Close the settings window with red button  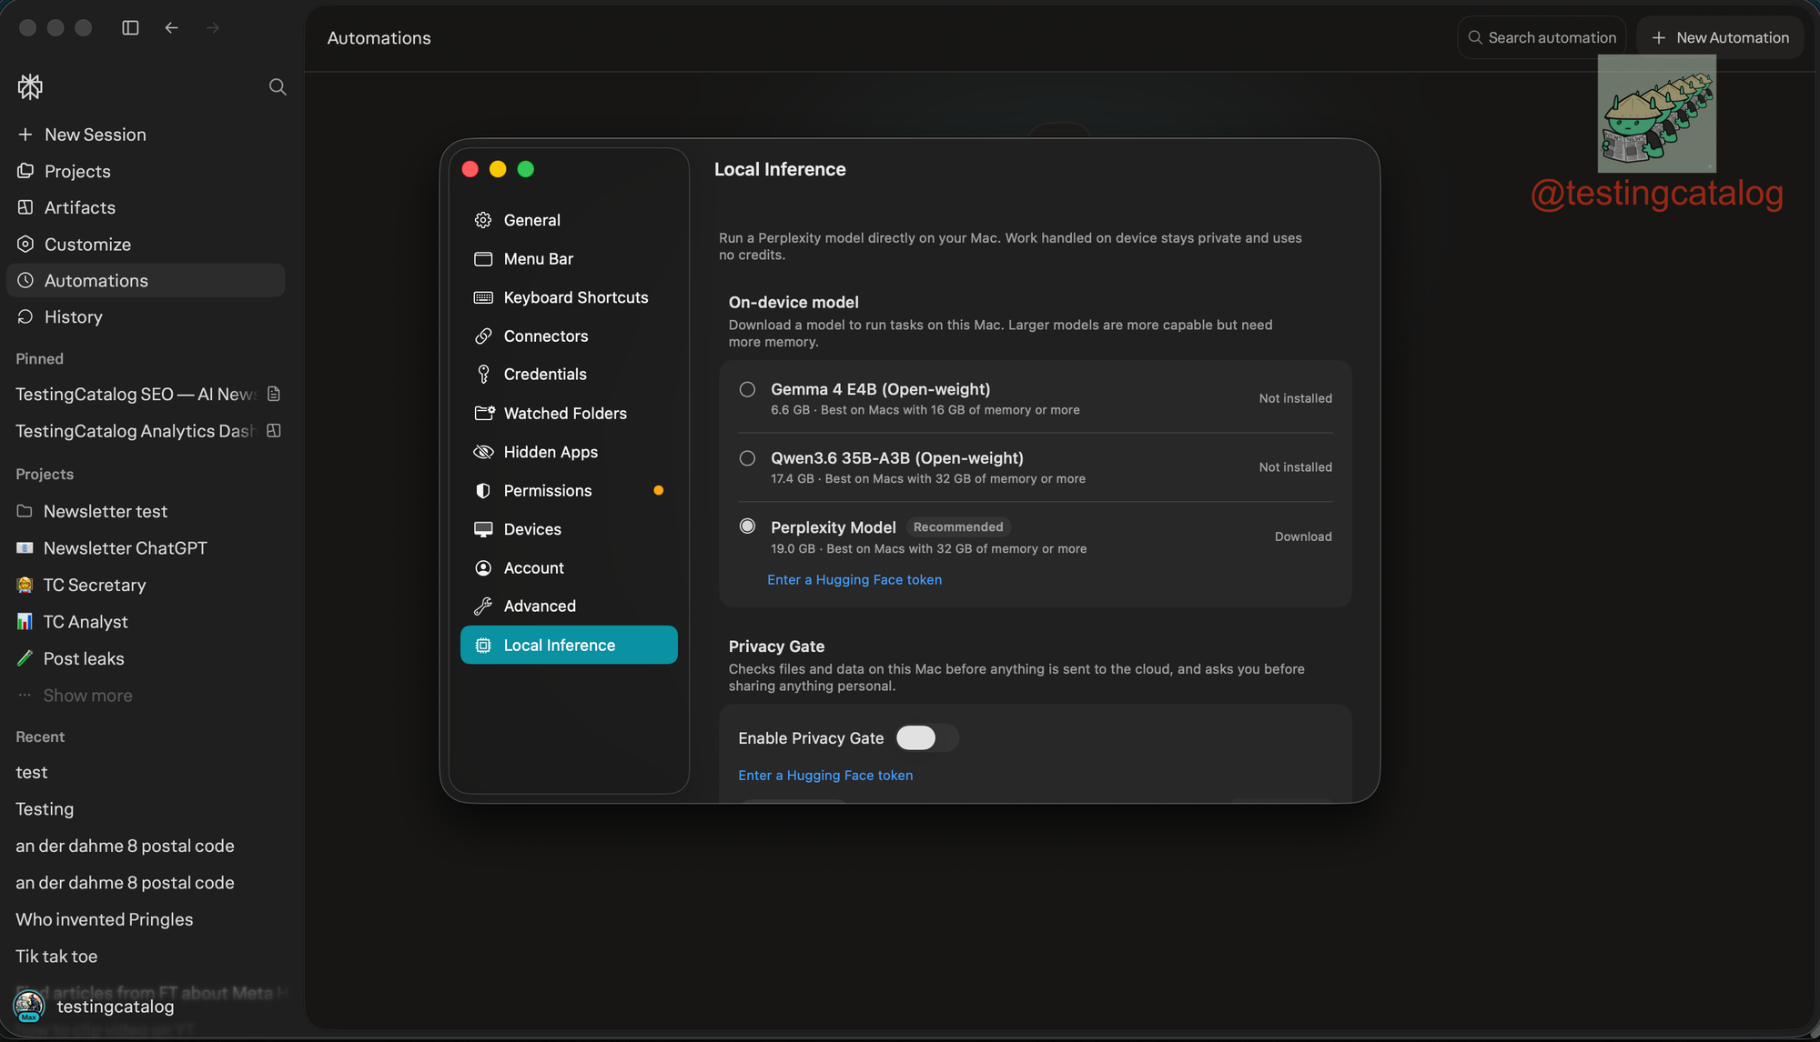pyautogui.click(x=470, y=169)
